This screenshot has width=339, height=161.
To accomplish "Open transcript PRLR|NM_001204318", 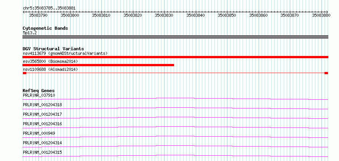I will [42, 105].
